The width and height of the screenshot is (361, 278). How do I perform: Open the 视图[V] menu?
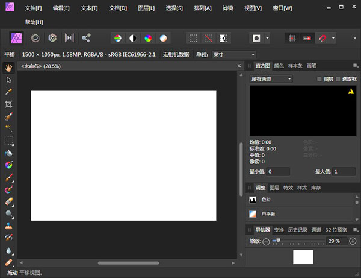[253, 8]
